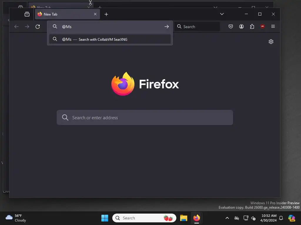Click the OneDrive cloud tray icon
The height and width of the screenshot is (225, 301).
coord(237,218)
